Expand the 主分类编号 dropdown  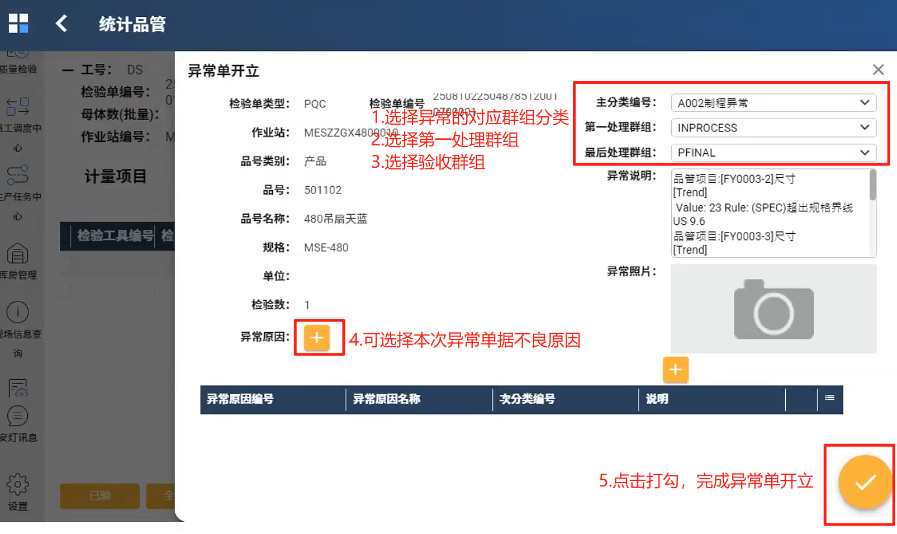[x=773, y=103]
